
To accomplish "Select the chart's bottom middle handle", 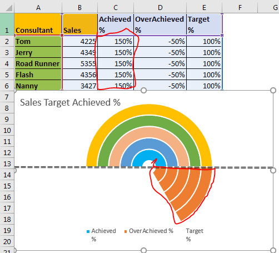I will click(143, 250).
